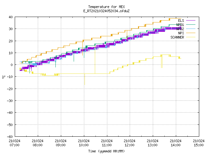This screenshot has width=205, height=154.
Task: Click the purple ELS legend line sample
Action: click(x=191, y=21)
